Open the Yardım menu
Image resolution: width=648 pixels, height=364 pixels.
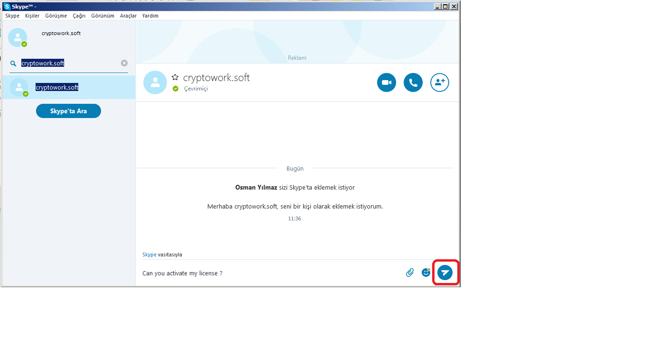(150, 16)
